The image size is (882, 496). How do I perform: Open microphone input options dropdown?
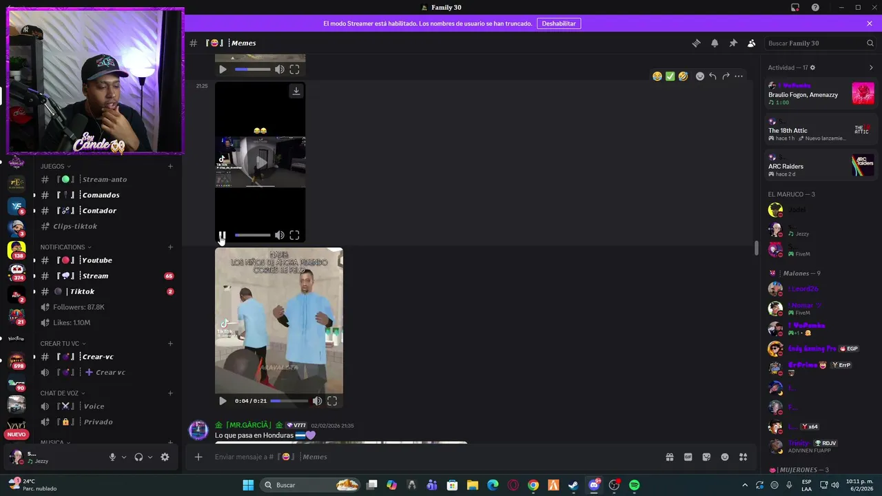click(124, 457)
